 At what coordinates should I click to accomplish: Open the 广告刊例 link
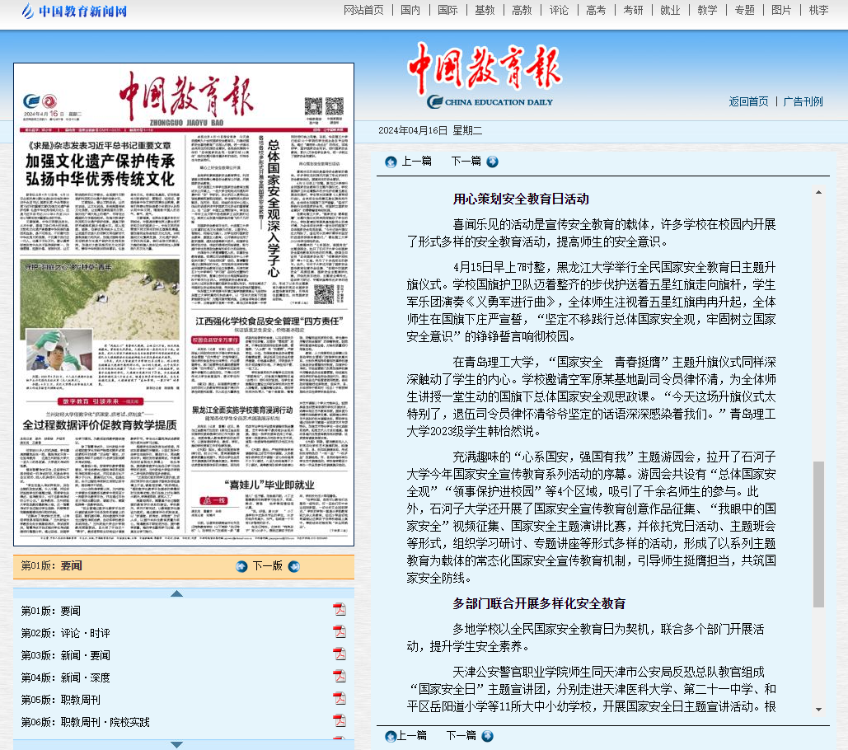pyautogui.click(x=803, y=101)
